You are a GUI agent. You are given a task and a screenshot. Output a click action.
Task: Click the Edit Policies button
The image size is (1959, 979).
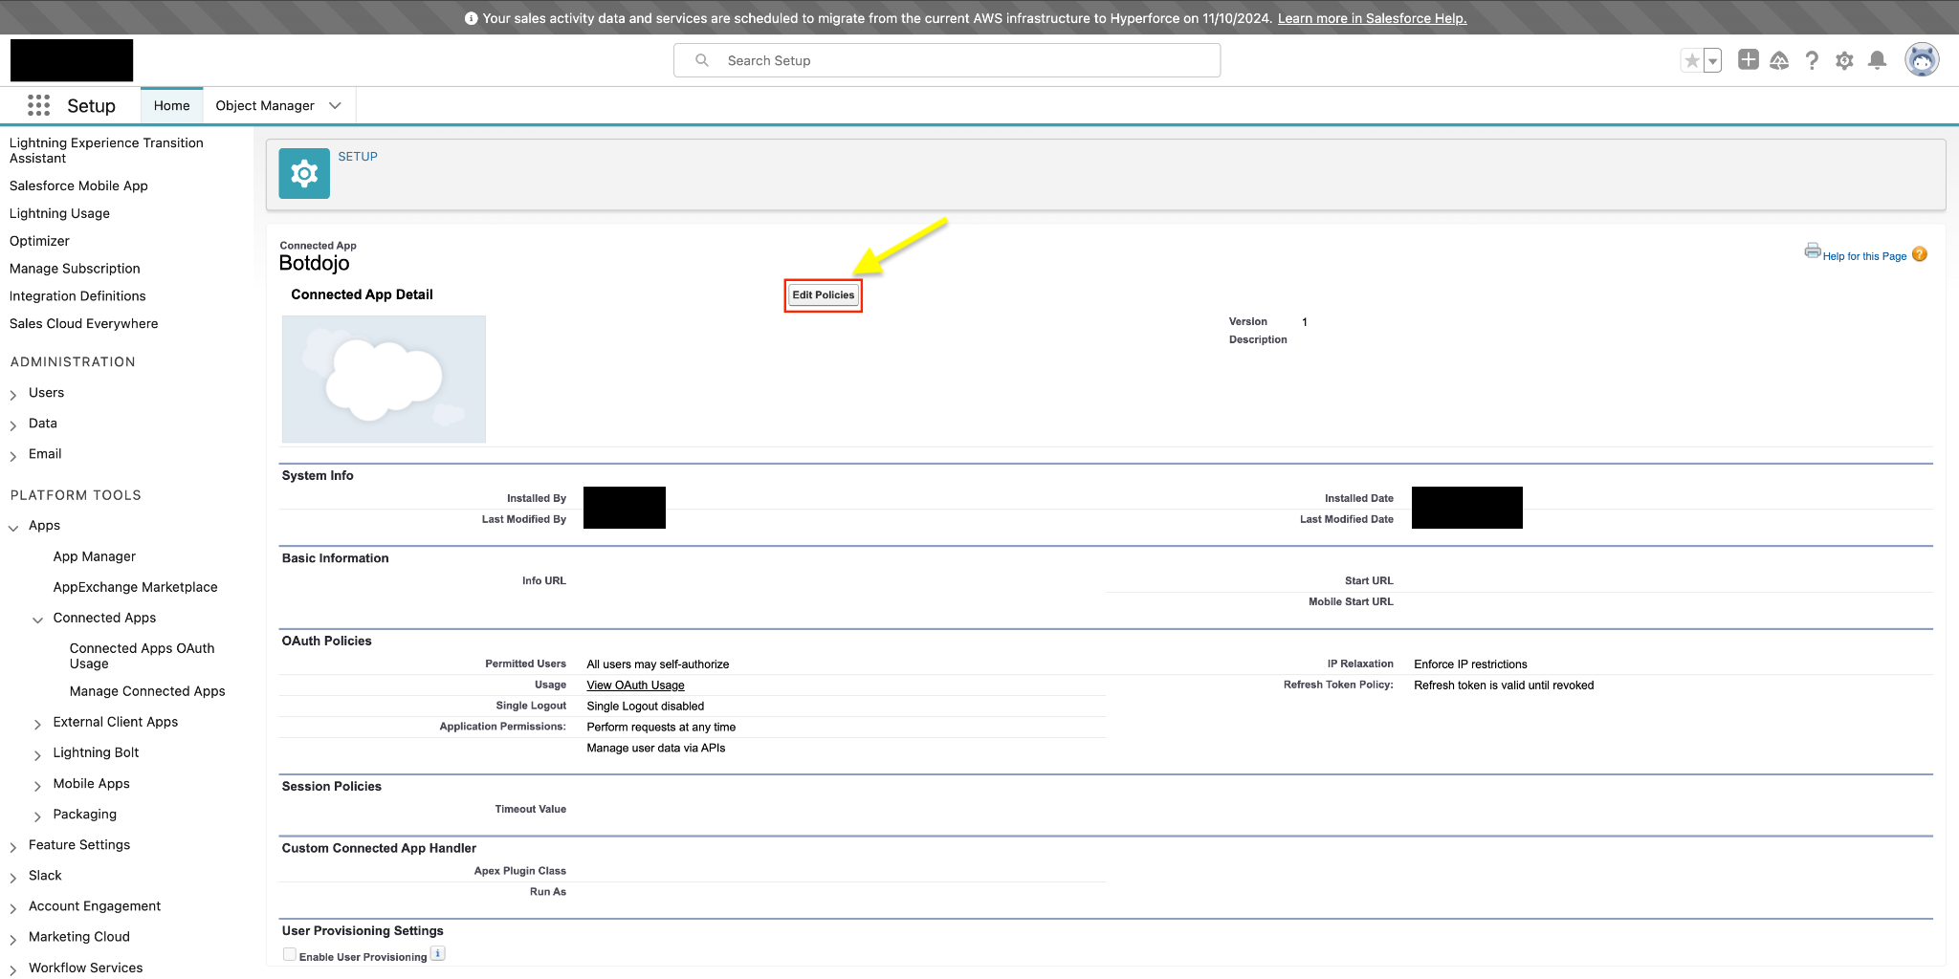pos(823,295)
